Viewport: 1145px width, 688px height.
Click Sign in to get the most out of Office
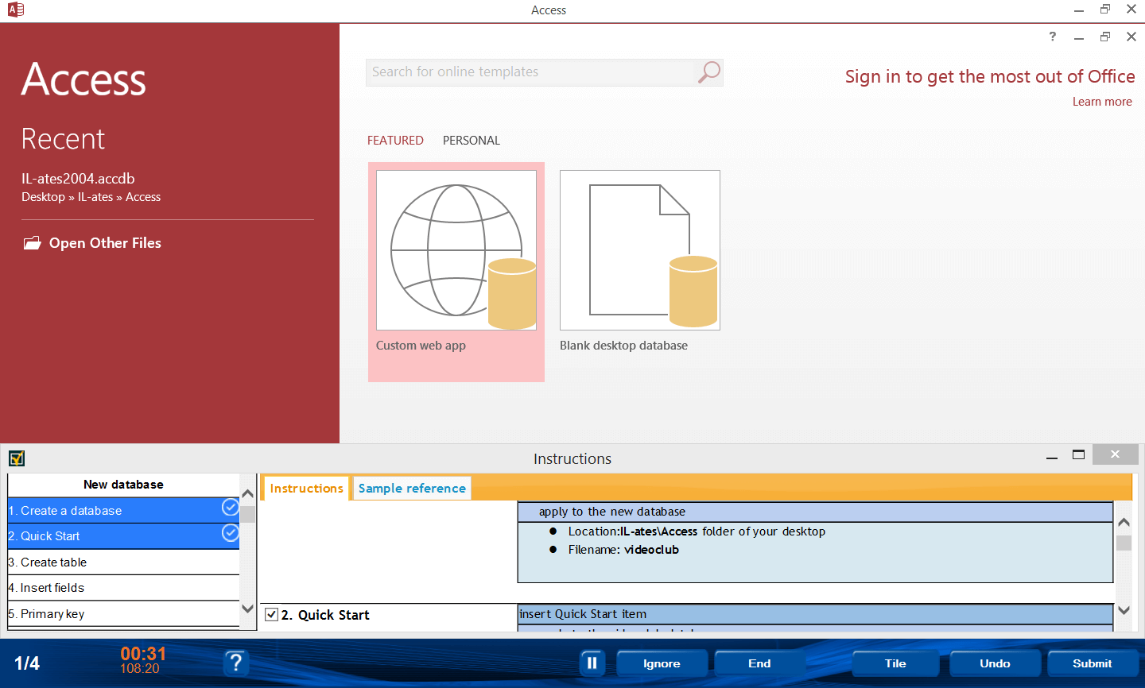pyautogui.click(x=990, y=77)
